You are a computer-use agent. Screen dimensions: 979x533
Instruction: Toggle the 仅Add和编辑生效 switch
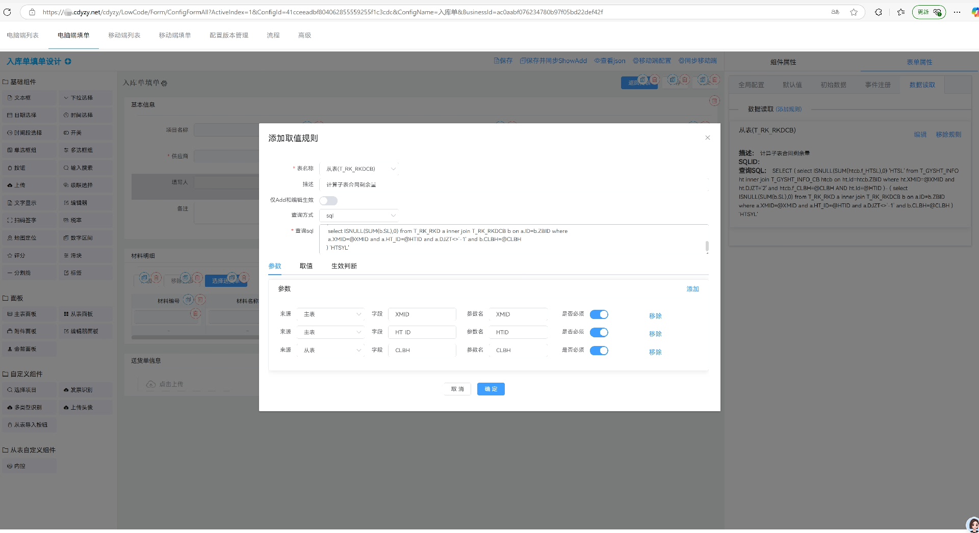pyautogui.click(x=328, y=201)
